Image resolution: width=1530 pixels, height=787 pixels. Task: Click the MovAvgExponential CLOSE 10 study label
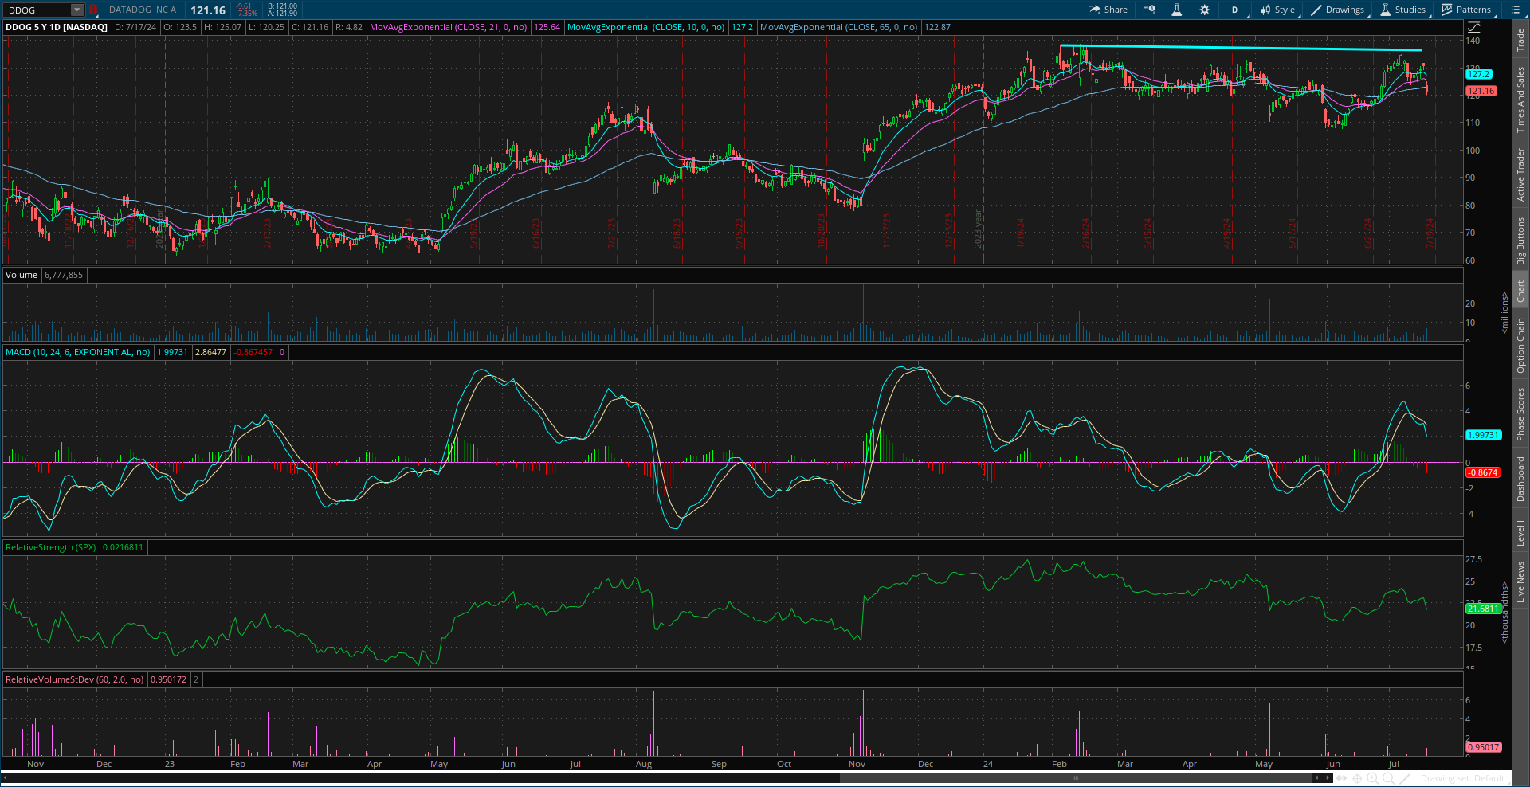(x=645, y=27)
